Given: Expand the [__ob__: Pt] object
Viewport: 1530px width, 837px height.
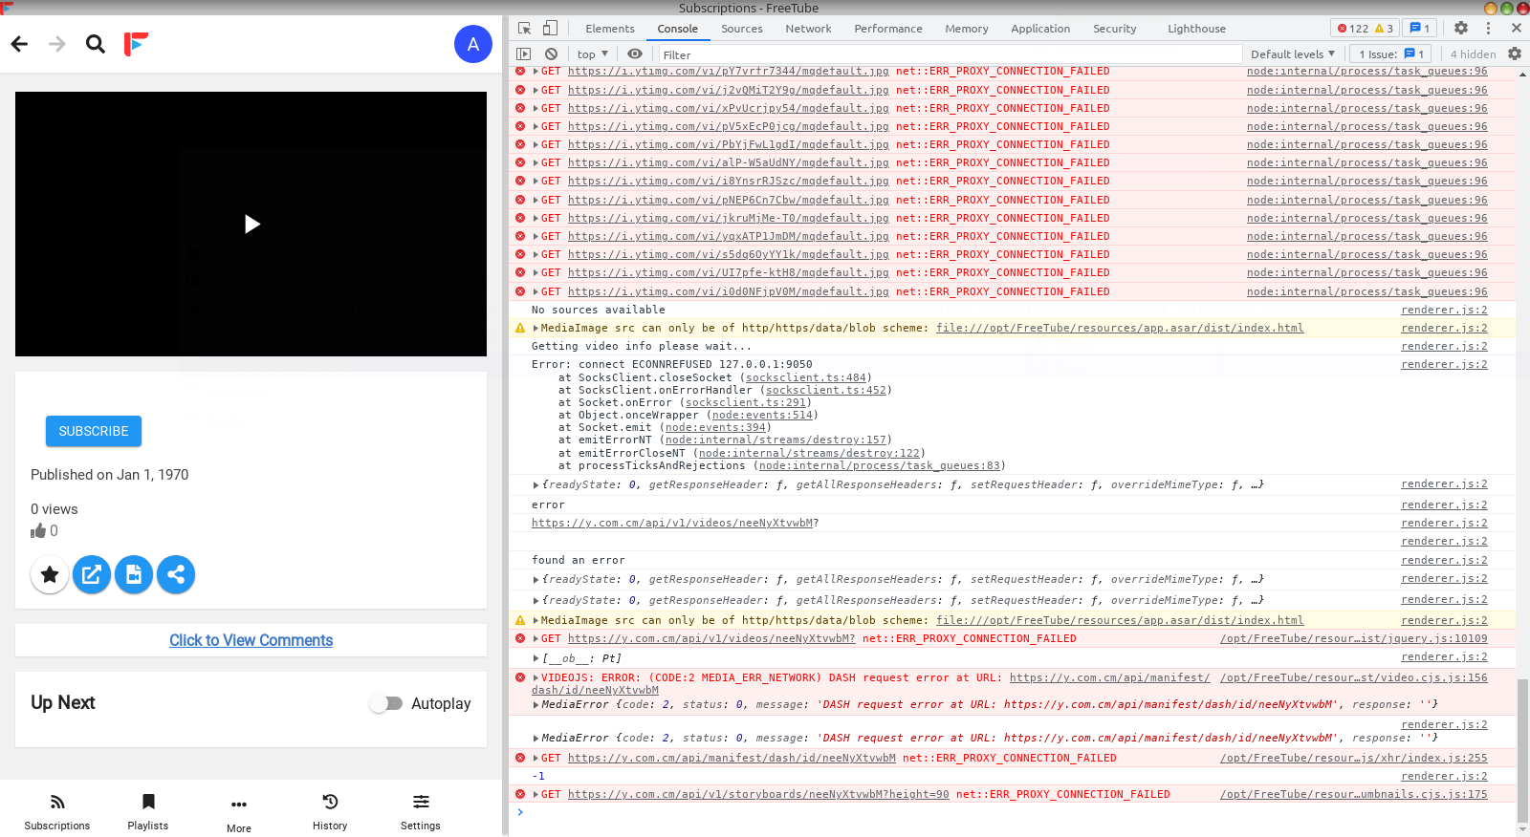Looking at the screenshot, I should 536,658.
